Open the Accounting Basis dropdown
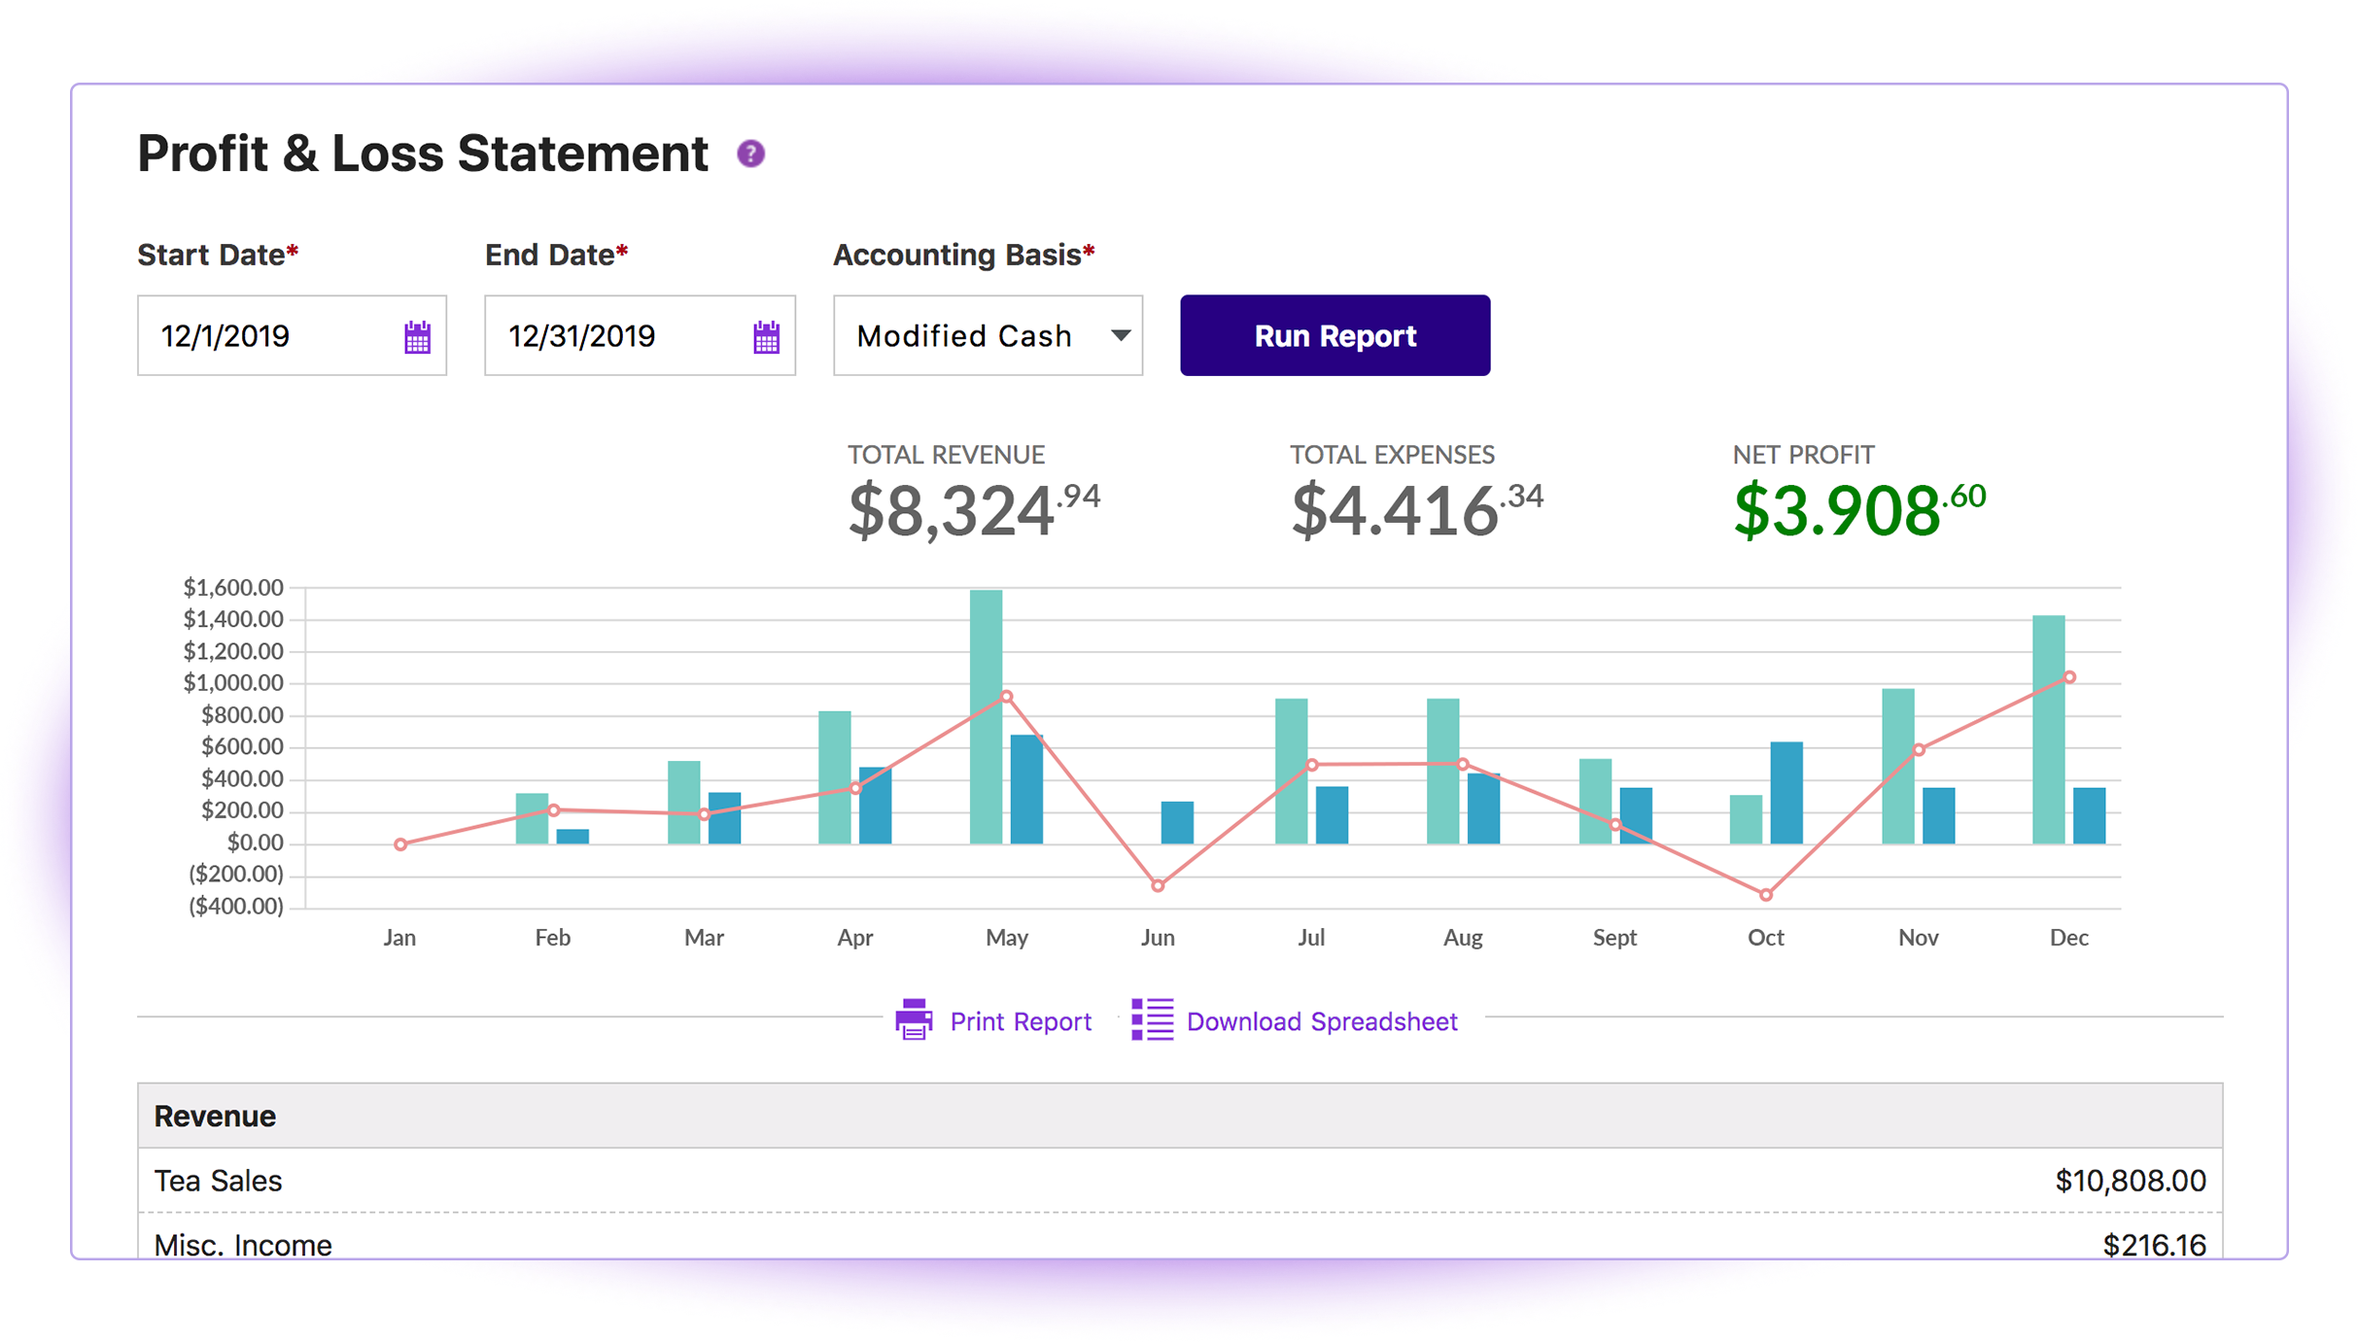2358x1342 pixels. click(989, 335)
